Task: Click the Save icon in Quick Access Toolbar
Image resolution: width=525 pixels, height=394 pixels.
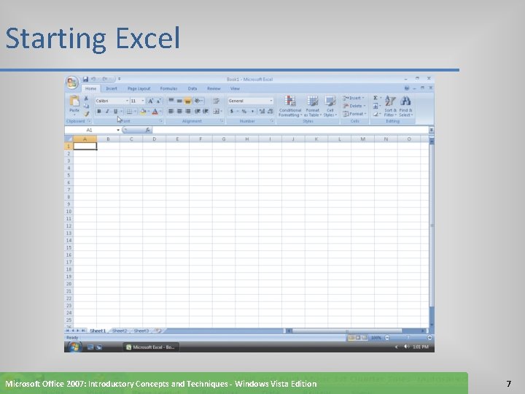Action: click(85, 79)
